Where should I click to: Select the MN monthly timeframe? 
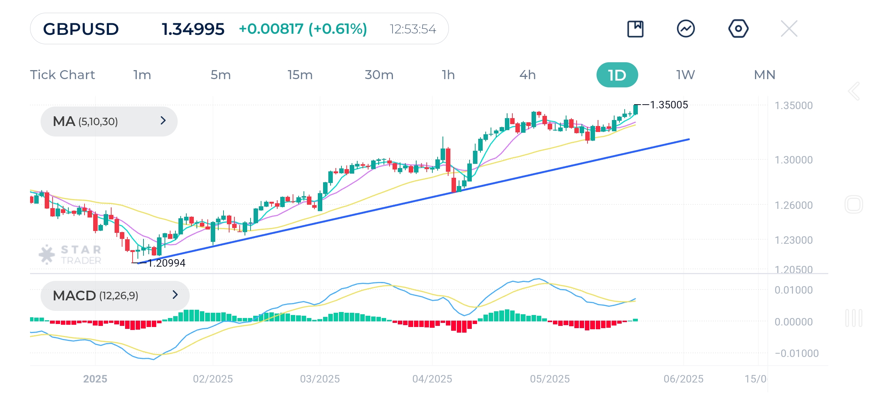764,75
